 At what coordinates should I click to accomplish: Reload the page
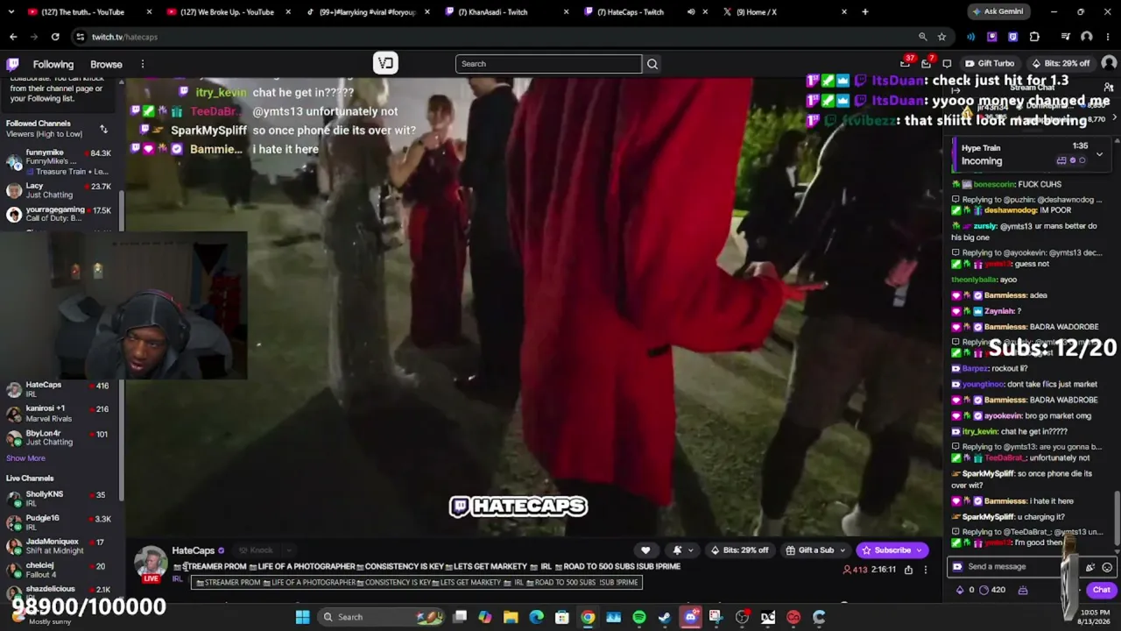click(x=55, y=37)
